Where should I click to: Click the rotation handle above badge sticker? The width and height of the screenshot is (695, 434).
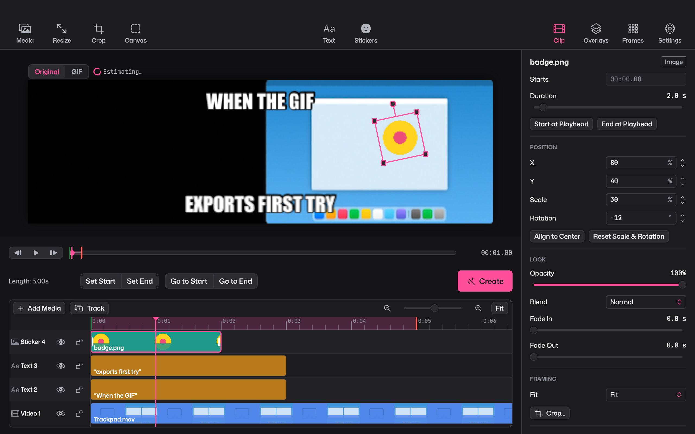point(393,104)
